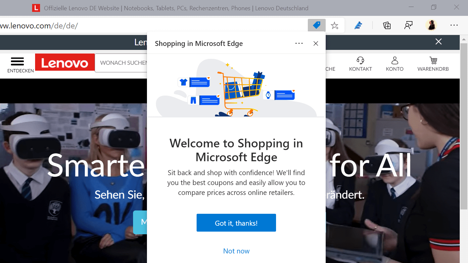This screenshot has height=263, width=468.
Task: Close the Shopping in Edge popup
Action: coord(315,43)
